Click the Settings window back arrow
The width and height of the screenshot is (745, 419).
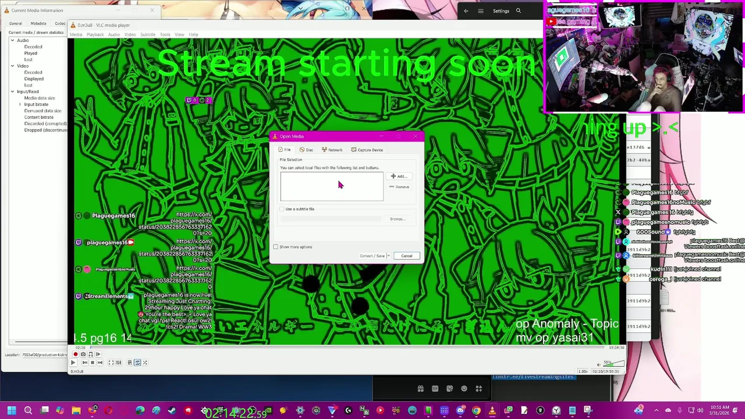[x=466, y=10]
